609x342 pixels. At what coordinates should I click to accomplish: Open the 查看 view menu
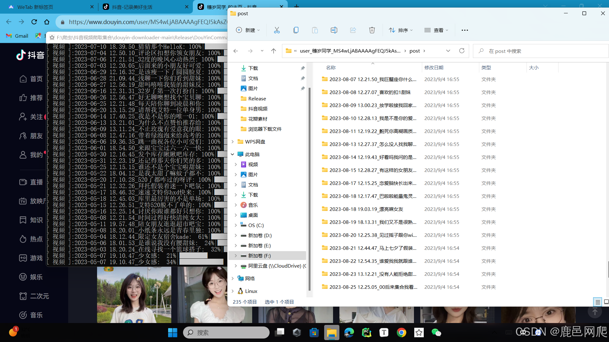point(436,30)
